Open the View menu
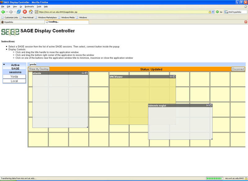248x181 pixels. point(15,6)
